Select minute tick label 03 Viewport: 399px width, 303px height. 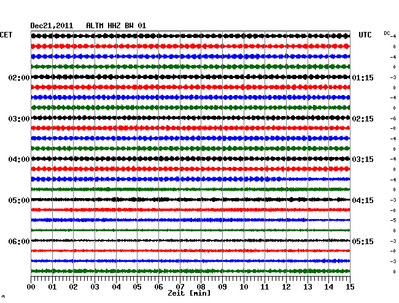[95, 286]
